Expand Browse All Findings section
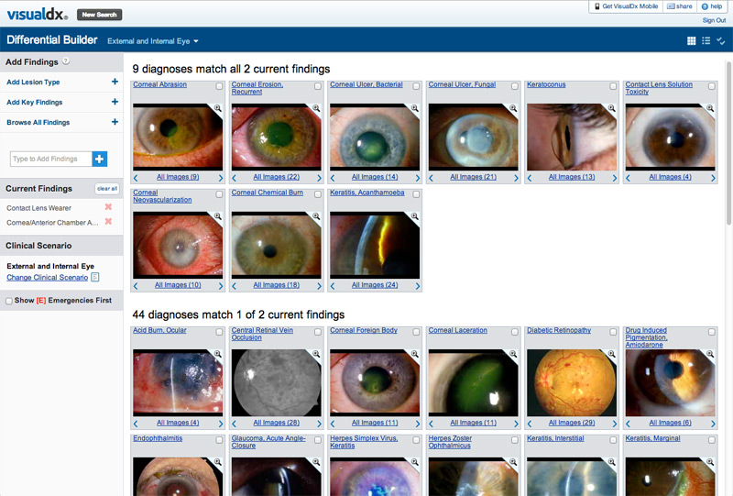 [115, 122]
